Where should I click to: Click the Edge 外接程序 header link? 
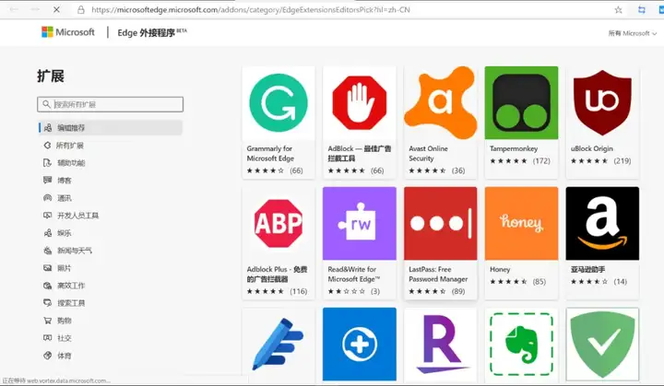[152, 32]
